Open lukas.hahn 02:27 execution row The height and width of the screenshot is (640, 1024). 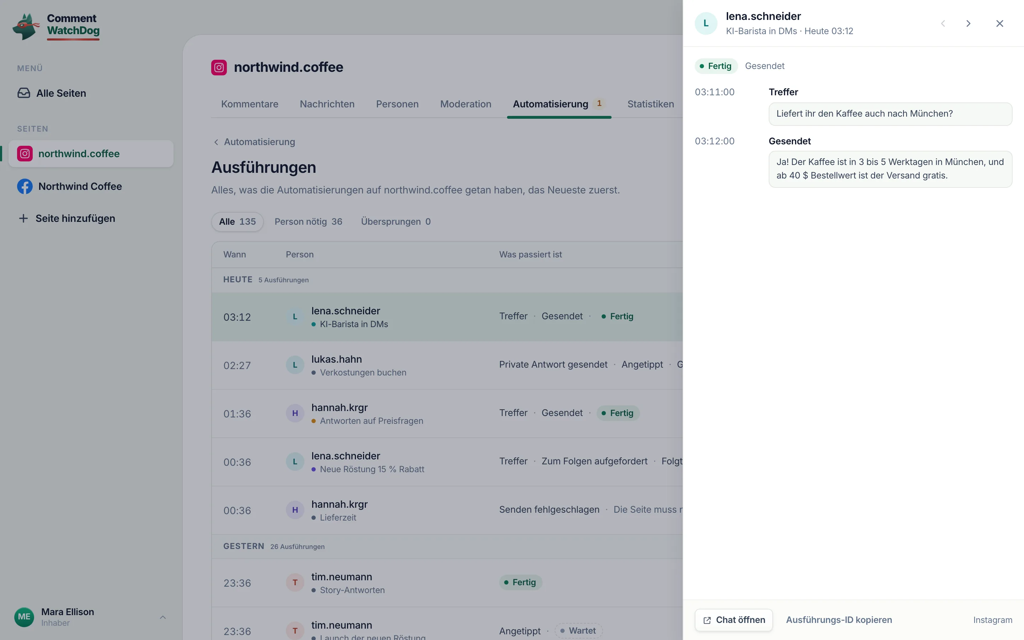pyautogui.click(x=447, y=365)
